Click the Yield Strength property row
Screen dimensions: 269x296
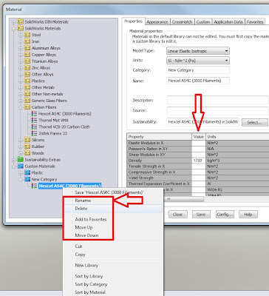(198, 178)
